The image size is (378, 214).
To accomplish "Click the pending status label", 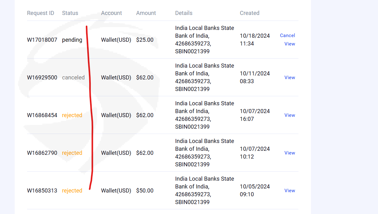I will [x=72, y=40].
